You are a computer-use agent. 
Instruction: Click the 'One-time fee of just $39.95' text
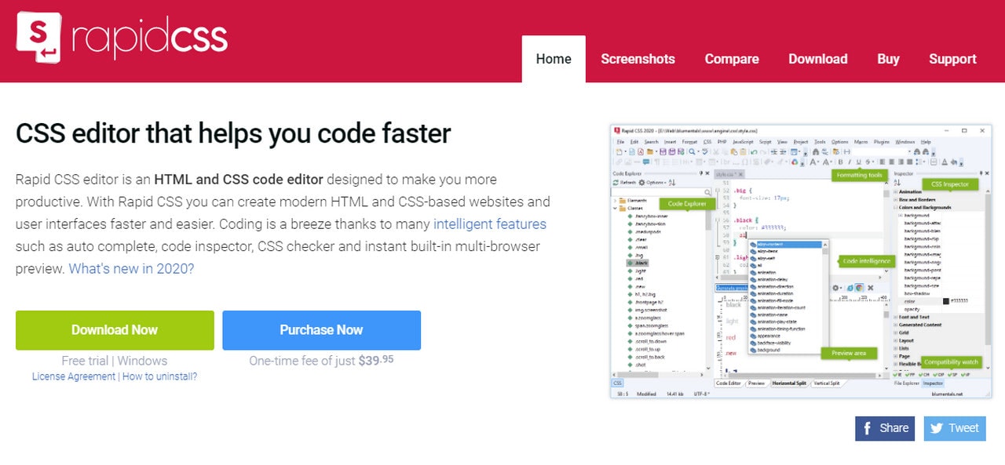point(321,361)
